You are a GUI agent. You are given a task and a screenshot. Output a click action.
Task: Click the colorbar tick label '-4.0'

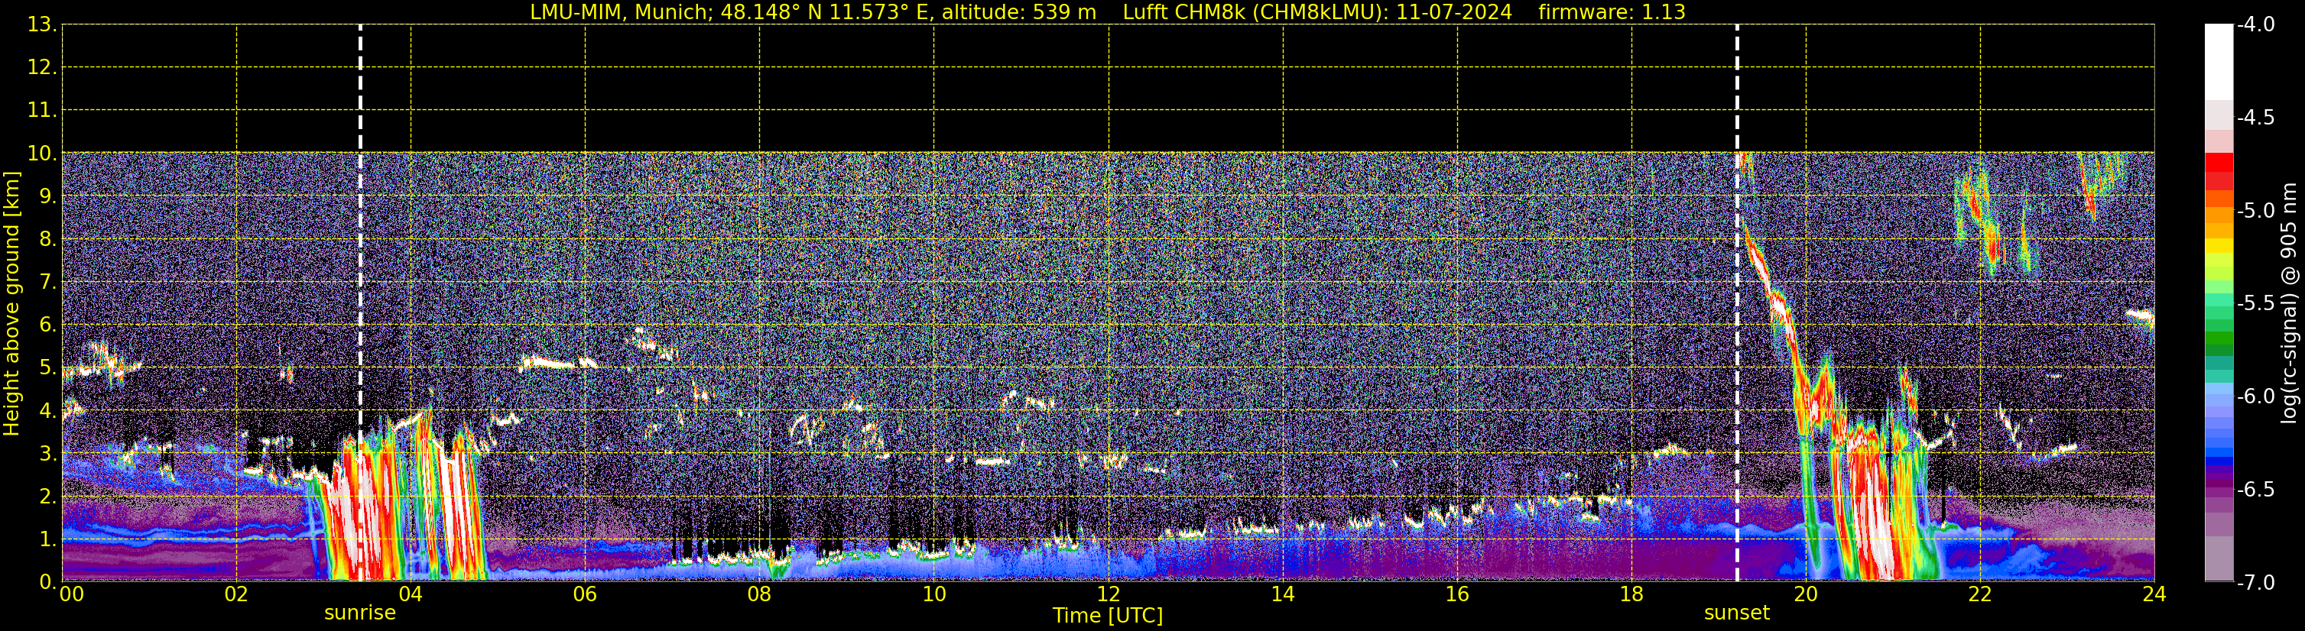tap(2256, 25)
